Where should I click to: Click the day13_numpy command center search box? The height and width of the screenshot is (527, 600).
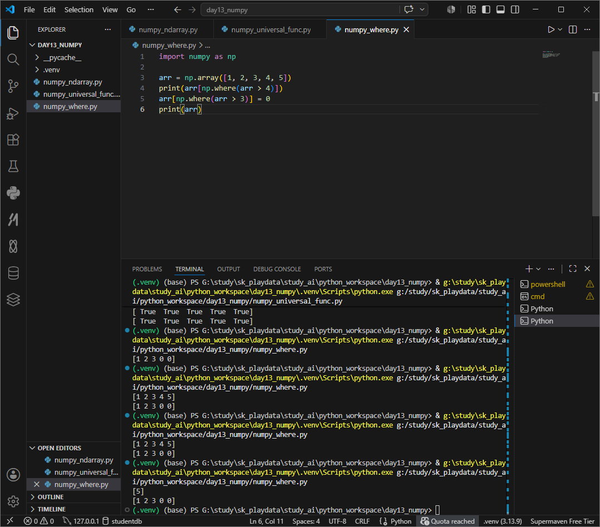click(301, 9)
